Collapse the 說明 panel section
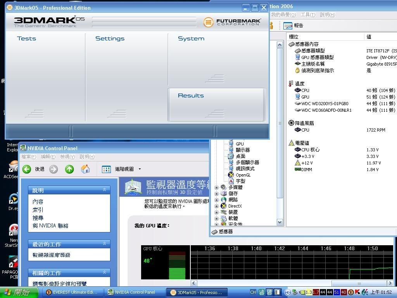The image size is (397, 298). [x=104, y=190]
